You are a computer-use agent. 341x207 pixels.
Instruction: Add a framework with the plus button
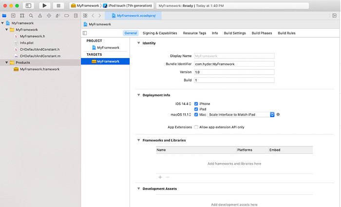pos(160,177)
